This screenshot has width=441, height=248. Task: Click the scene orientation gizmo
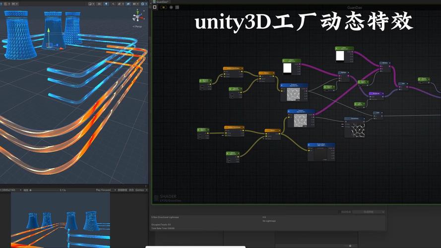tap(137, 16)
